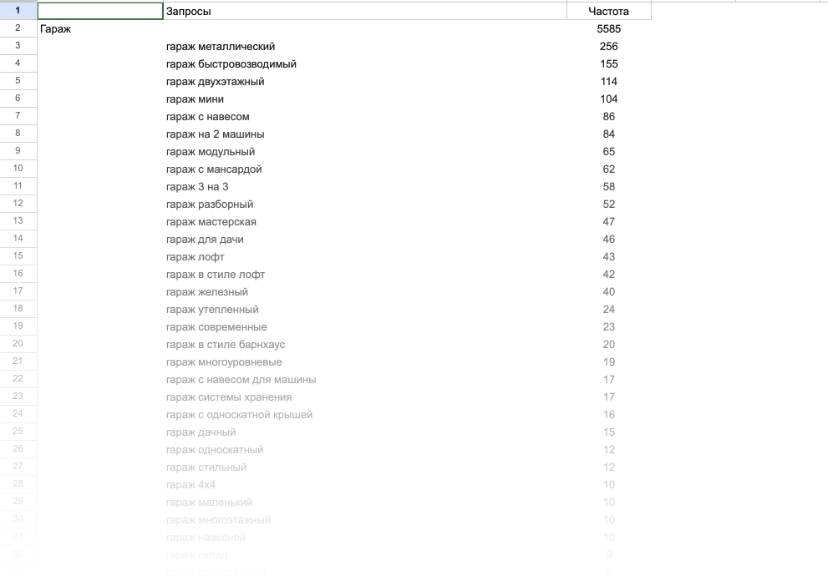Click the 'гараж двухэтажный' cell
The height and width of the screenshot is (581, 828).
click(x=216, y=82)
